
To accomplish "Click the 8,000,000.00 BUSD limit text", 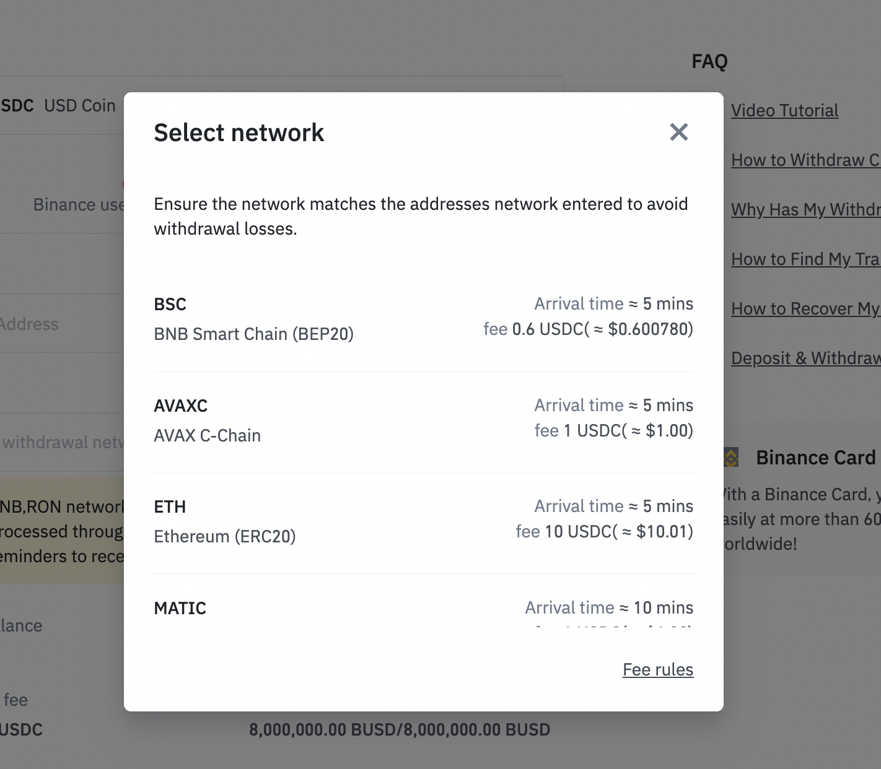I will click(400, 729).
